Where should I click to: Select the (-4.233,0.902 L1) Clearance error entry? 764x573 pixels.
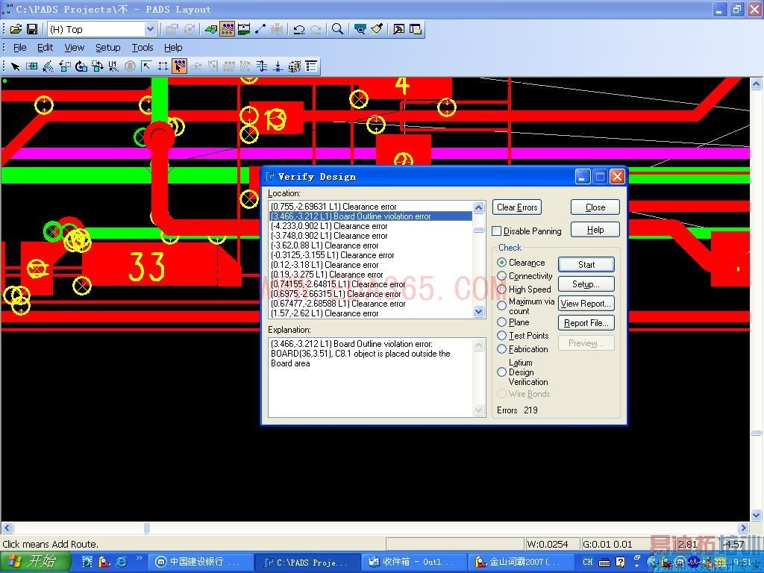click(329, 226)
